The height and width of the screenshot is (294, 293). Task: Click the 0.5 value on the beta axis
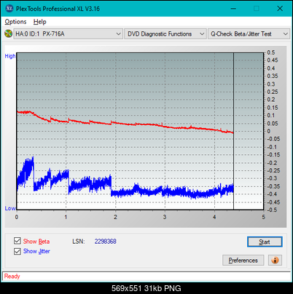[x=271, y=52]
